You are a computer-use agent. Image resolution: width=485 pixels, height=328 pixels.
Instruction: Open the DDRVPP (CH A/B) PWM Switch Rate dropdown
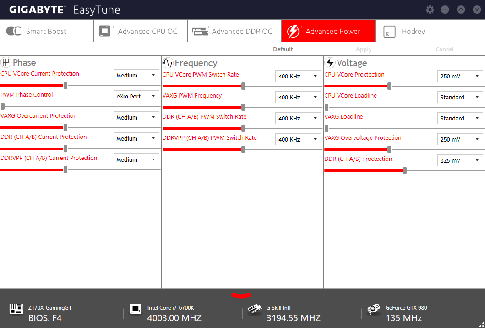298,139
